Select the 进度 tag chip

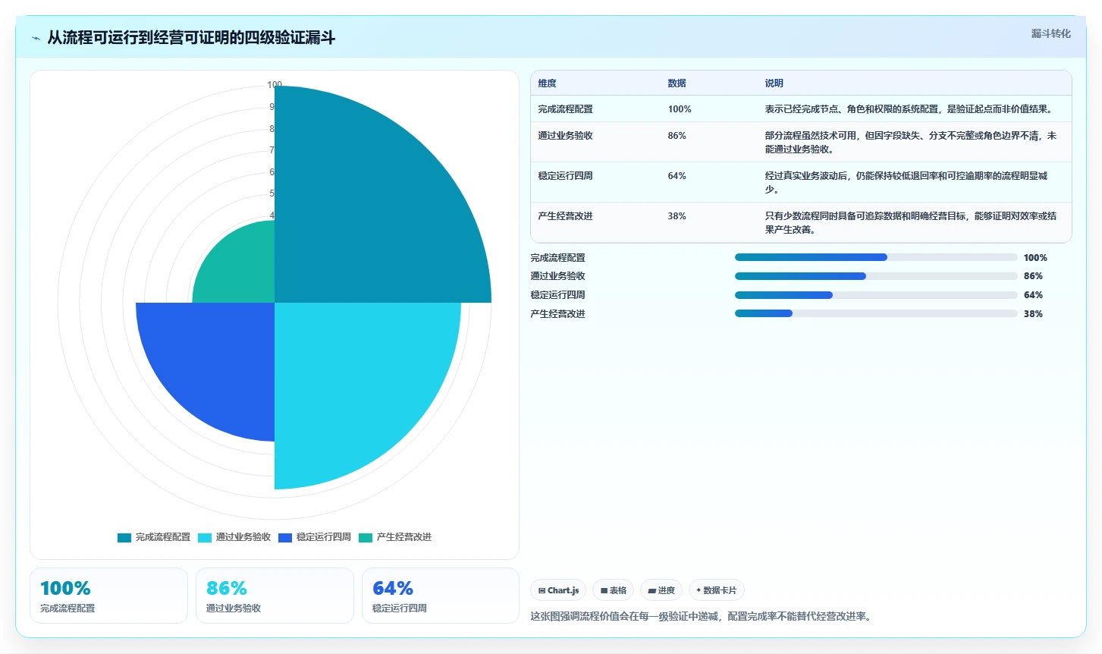661,590
